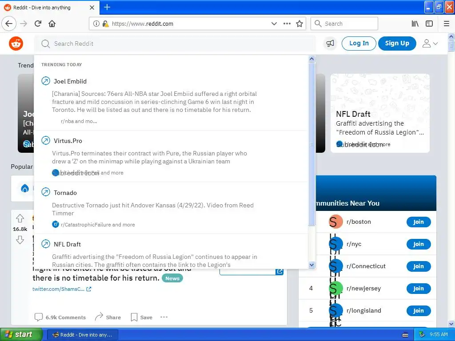Click trending arrow icon beside Virtus.Pro

tap(46, 141)
